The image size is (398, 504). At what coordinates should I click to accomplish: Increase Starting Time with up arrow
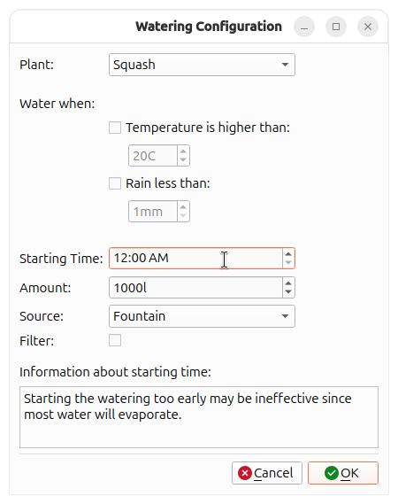click(288, 254)
